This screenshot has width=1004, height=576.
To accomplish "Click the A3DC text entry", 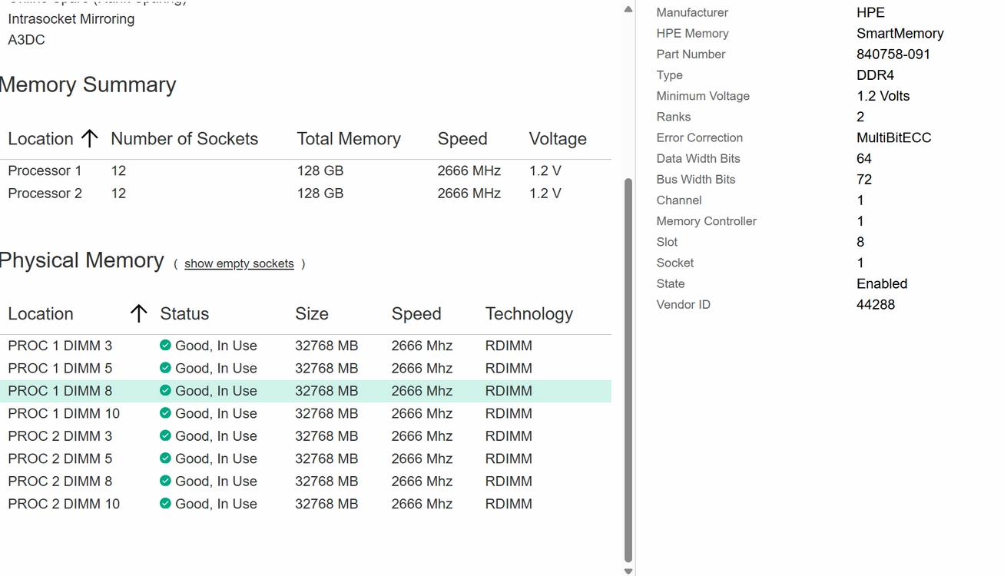I will 26,39.
